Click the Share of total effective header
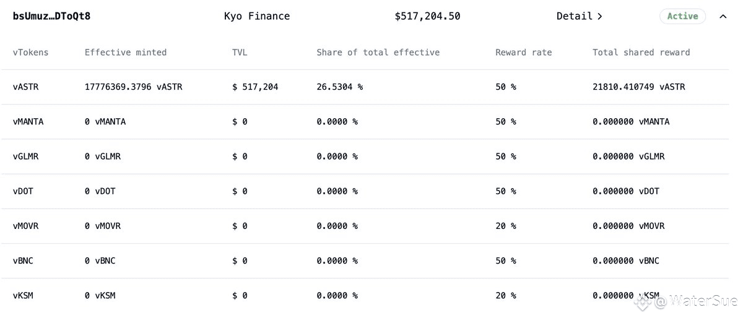743x318 pixels. coord(378,53)
